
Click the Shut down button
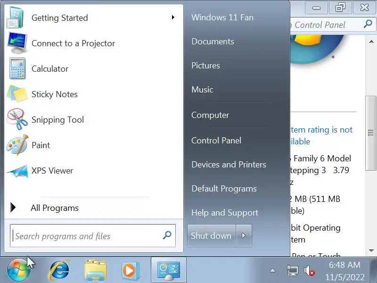click(x=211, y=235)
